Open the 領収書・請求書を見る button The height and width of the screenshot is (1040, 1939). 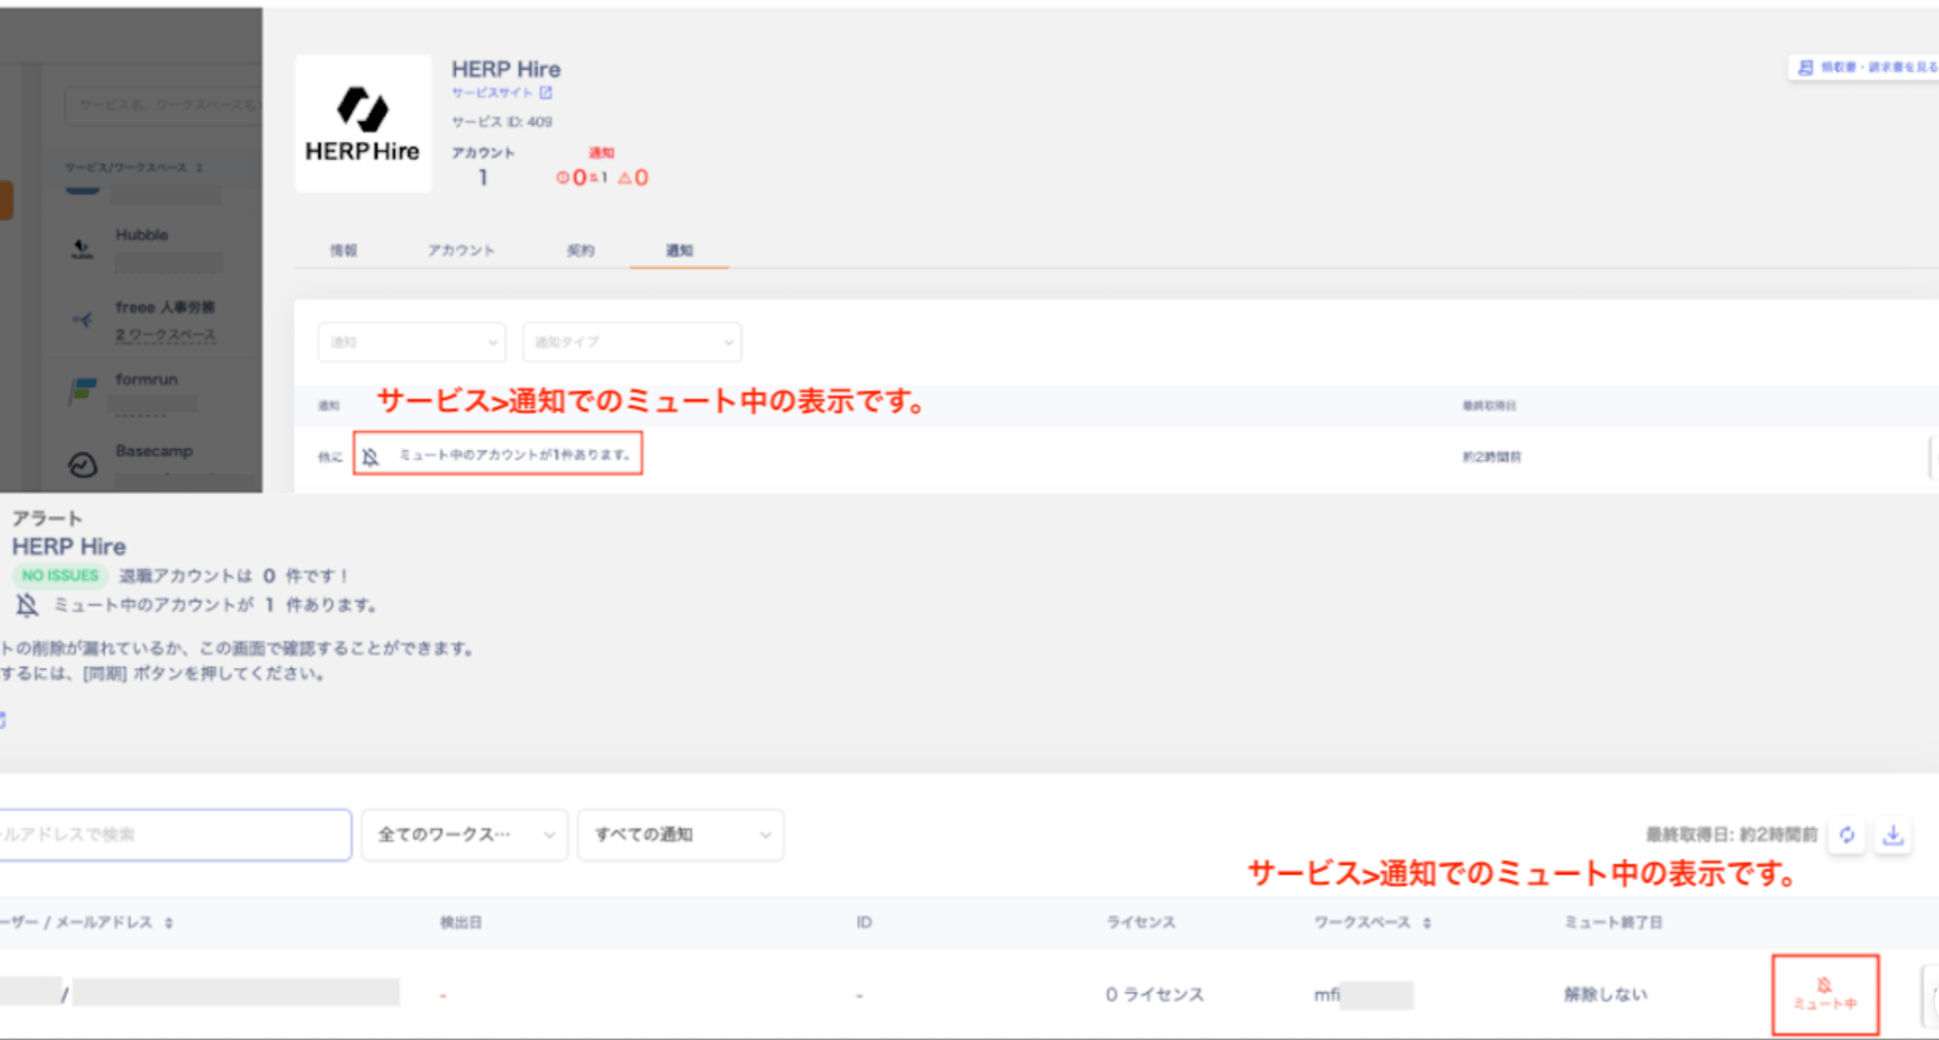1864,68
